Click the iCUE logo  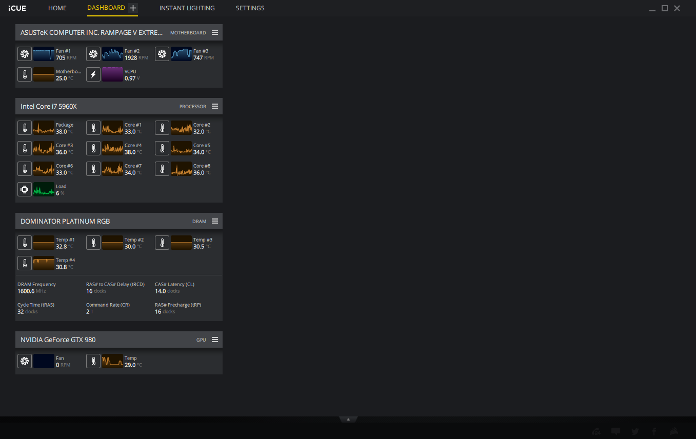17,8
